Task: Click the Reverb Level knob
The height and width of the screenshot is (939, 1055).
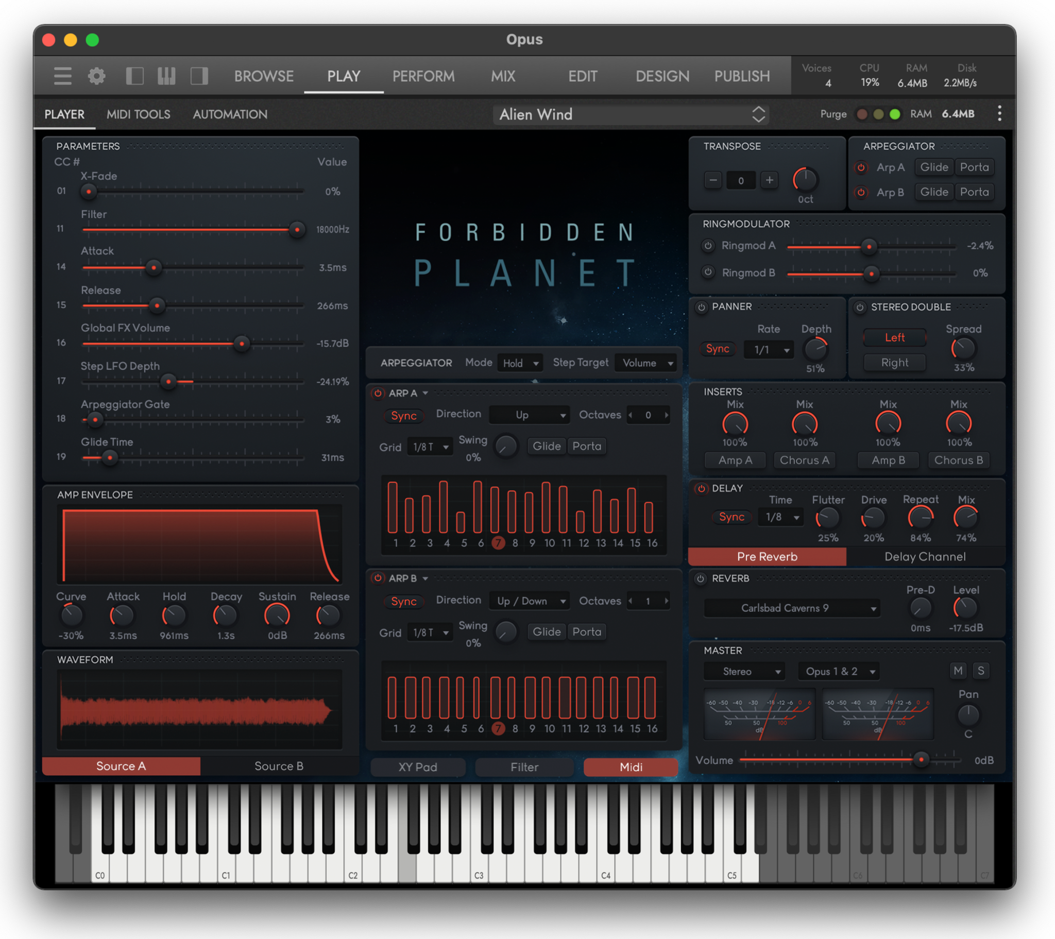Action: [x=965, y=608]
